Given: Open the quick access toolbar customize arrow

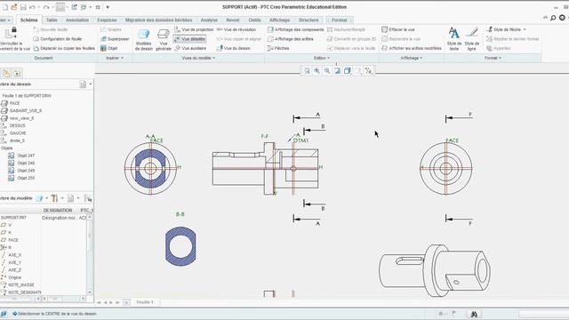Looking at the screenshot, I should coord(108,7).
